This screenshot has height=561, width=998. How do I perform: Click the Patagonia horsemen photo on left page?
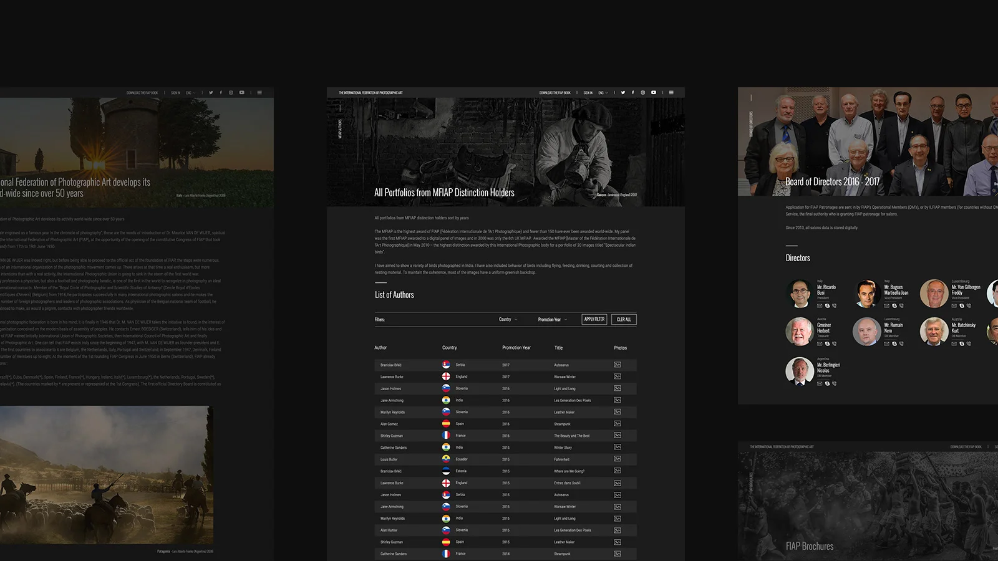point(106,475)
